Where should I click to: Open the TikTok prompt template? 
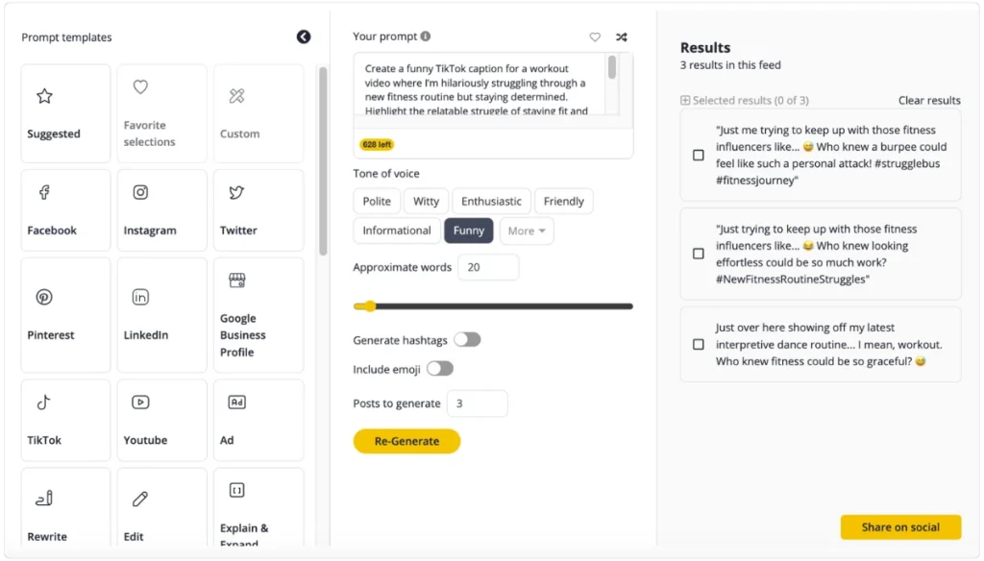(65, 421)
